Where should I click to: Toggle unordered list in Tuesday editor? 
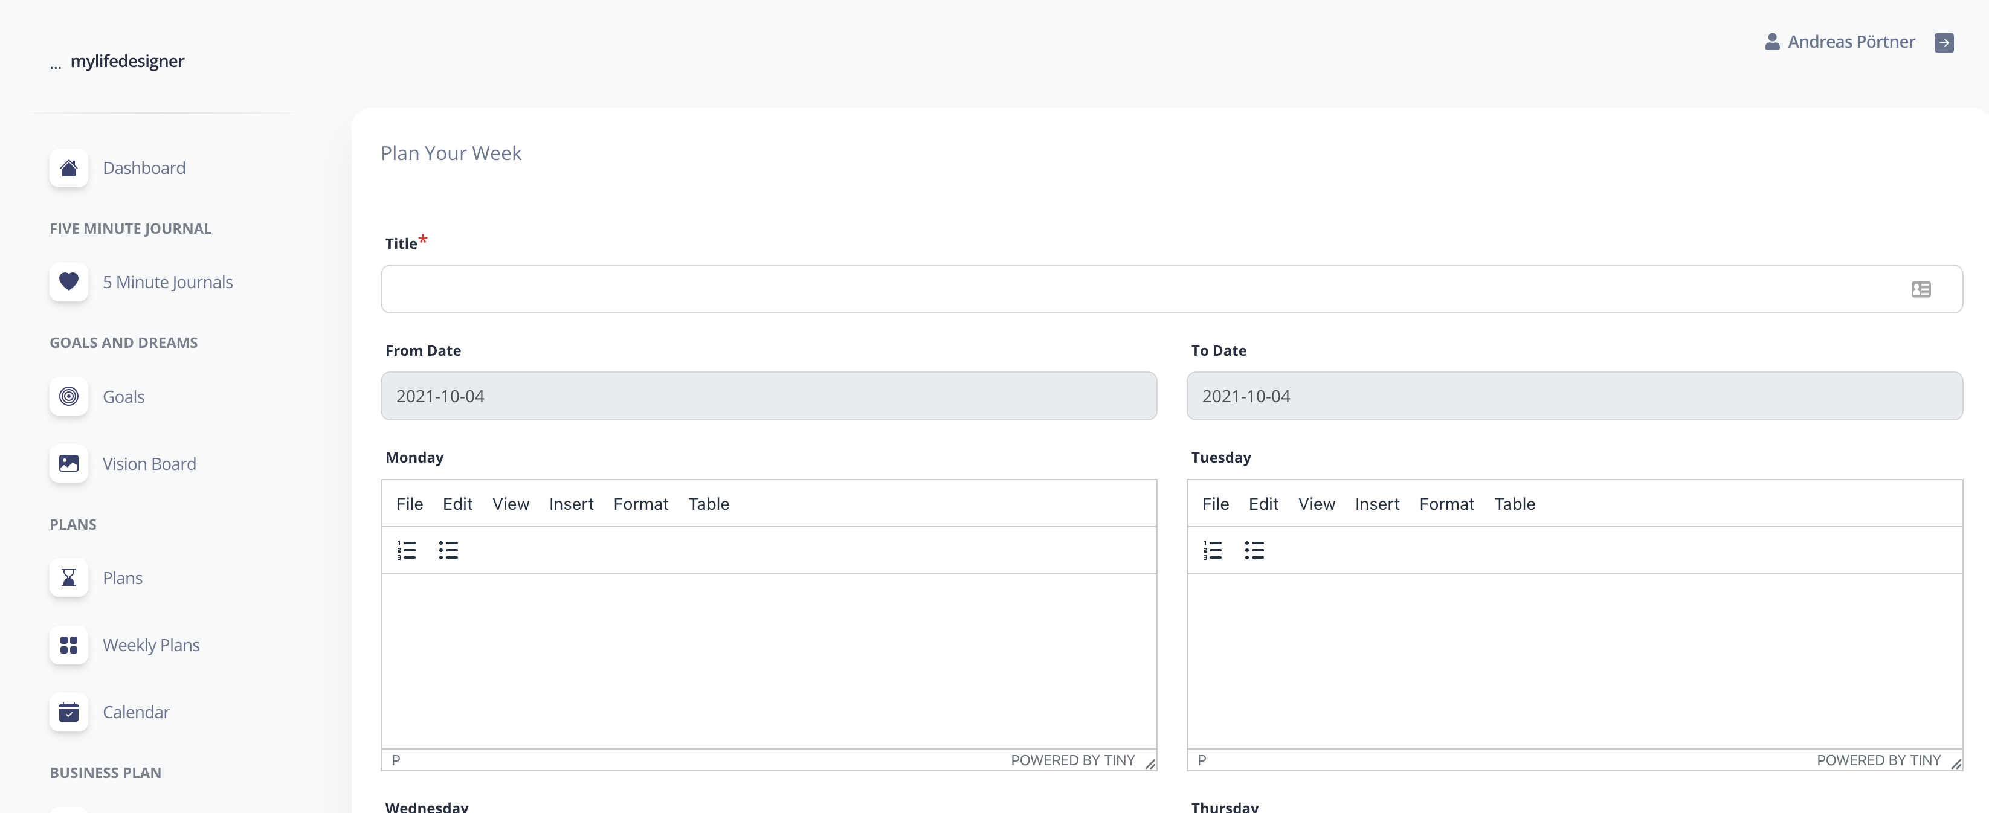[1254, 549]
